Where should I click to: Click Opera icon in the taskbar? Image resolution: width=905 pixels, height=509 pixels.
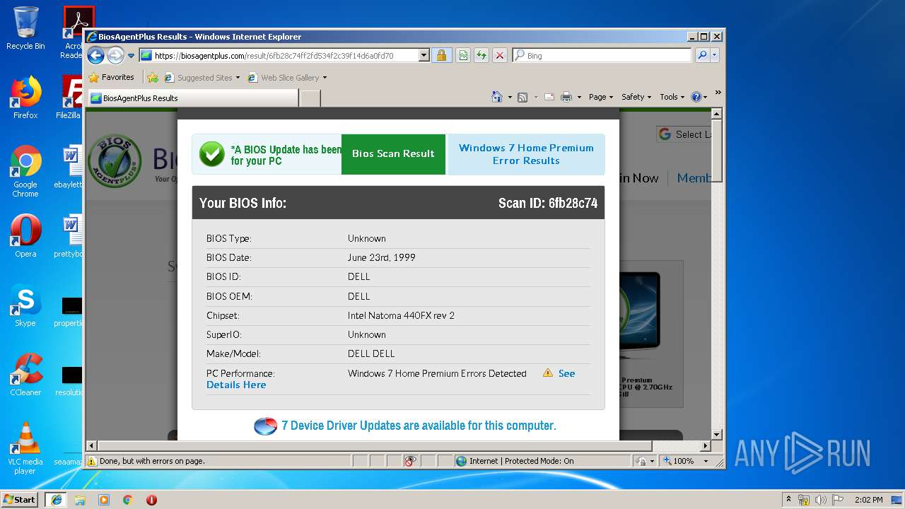(x=151, y=500)
